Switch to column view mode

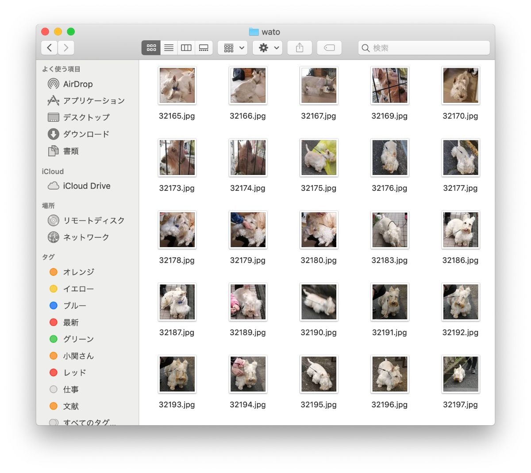(x=186, y=48)
